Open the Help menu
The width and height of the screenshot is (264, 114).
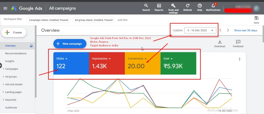(x=200, y=7)
